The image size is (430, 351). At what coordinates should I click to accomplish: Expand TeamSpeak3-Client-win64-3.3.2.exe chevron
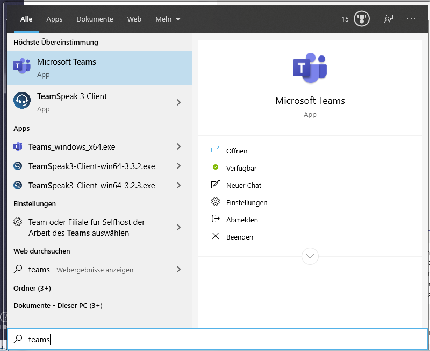(179, 166)
